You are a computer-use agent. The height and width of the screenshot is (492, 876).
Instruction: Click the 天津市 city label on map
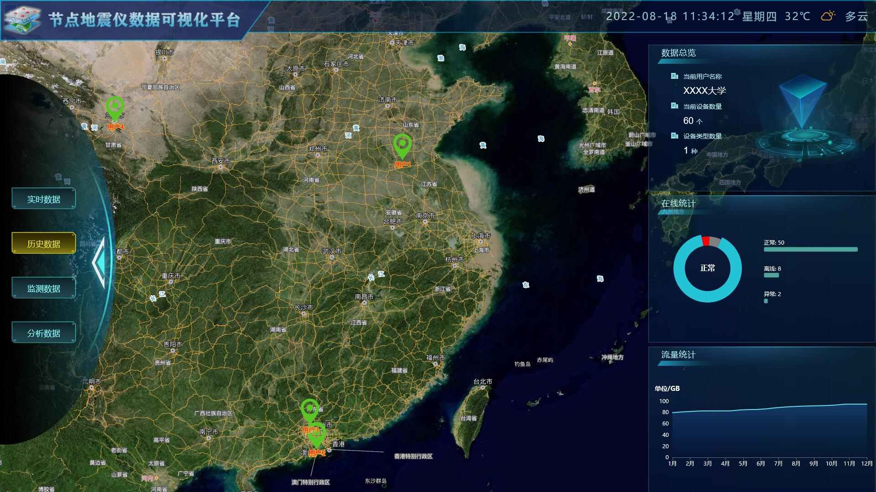405,43
